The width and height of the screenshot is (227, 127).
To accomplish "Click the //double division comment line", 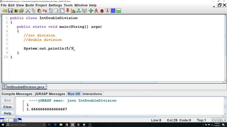I will coord(43,40).
